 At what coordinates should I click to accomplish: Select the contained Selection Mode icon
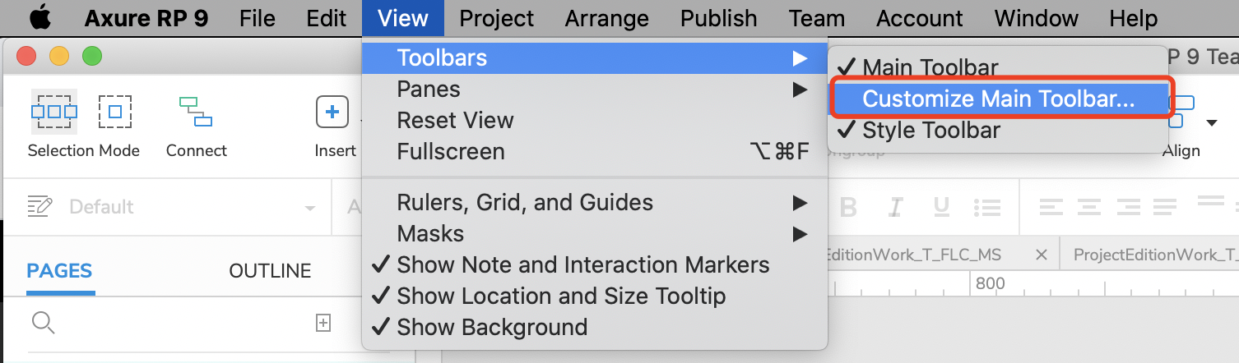click(x=115, y=111)
